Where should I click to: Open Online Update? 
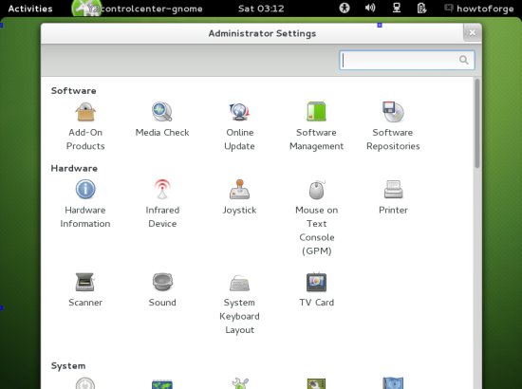(x=239, y=125)
